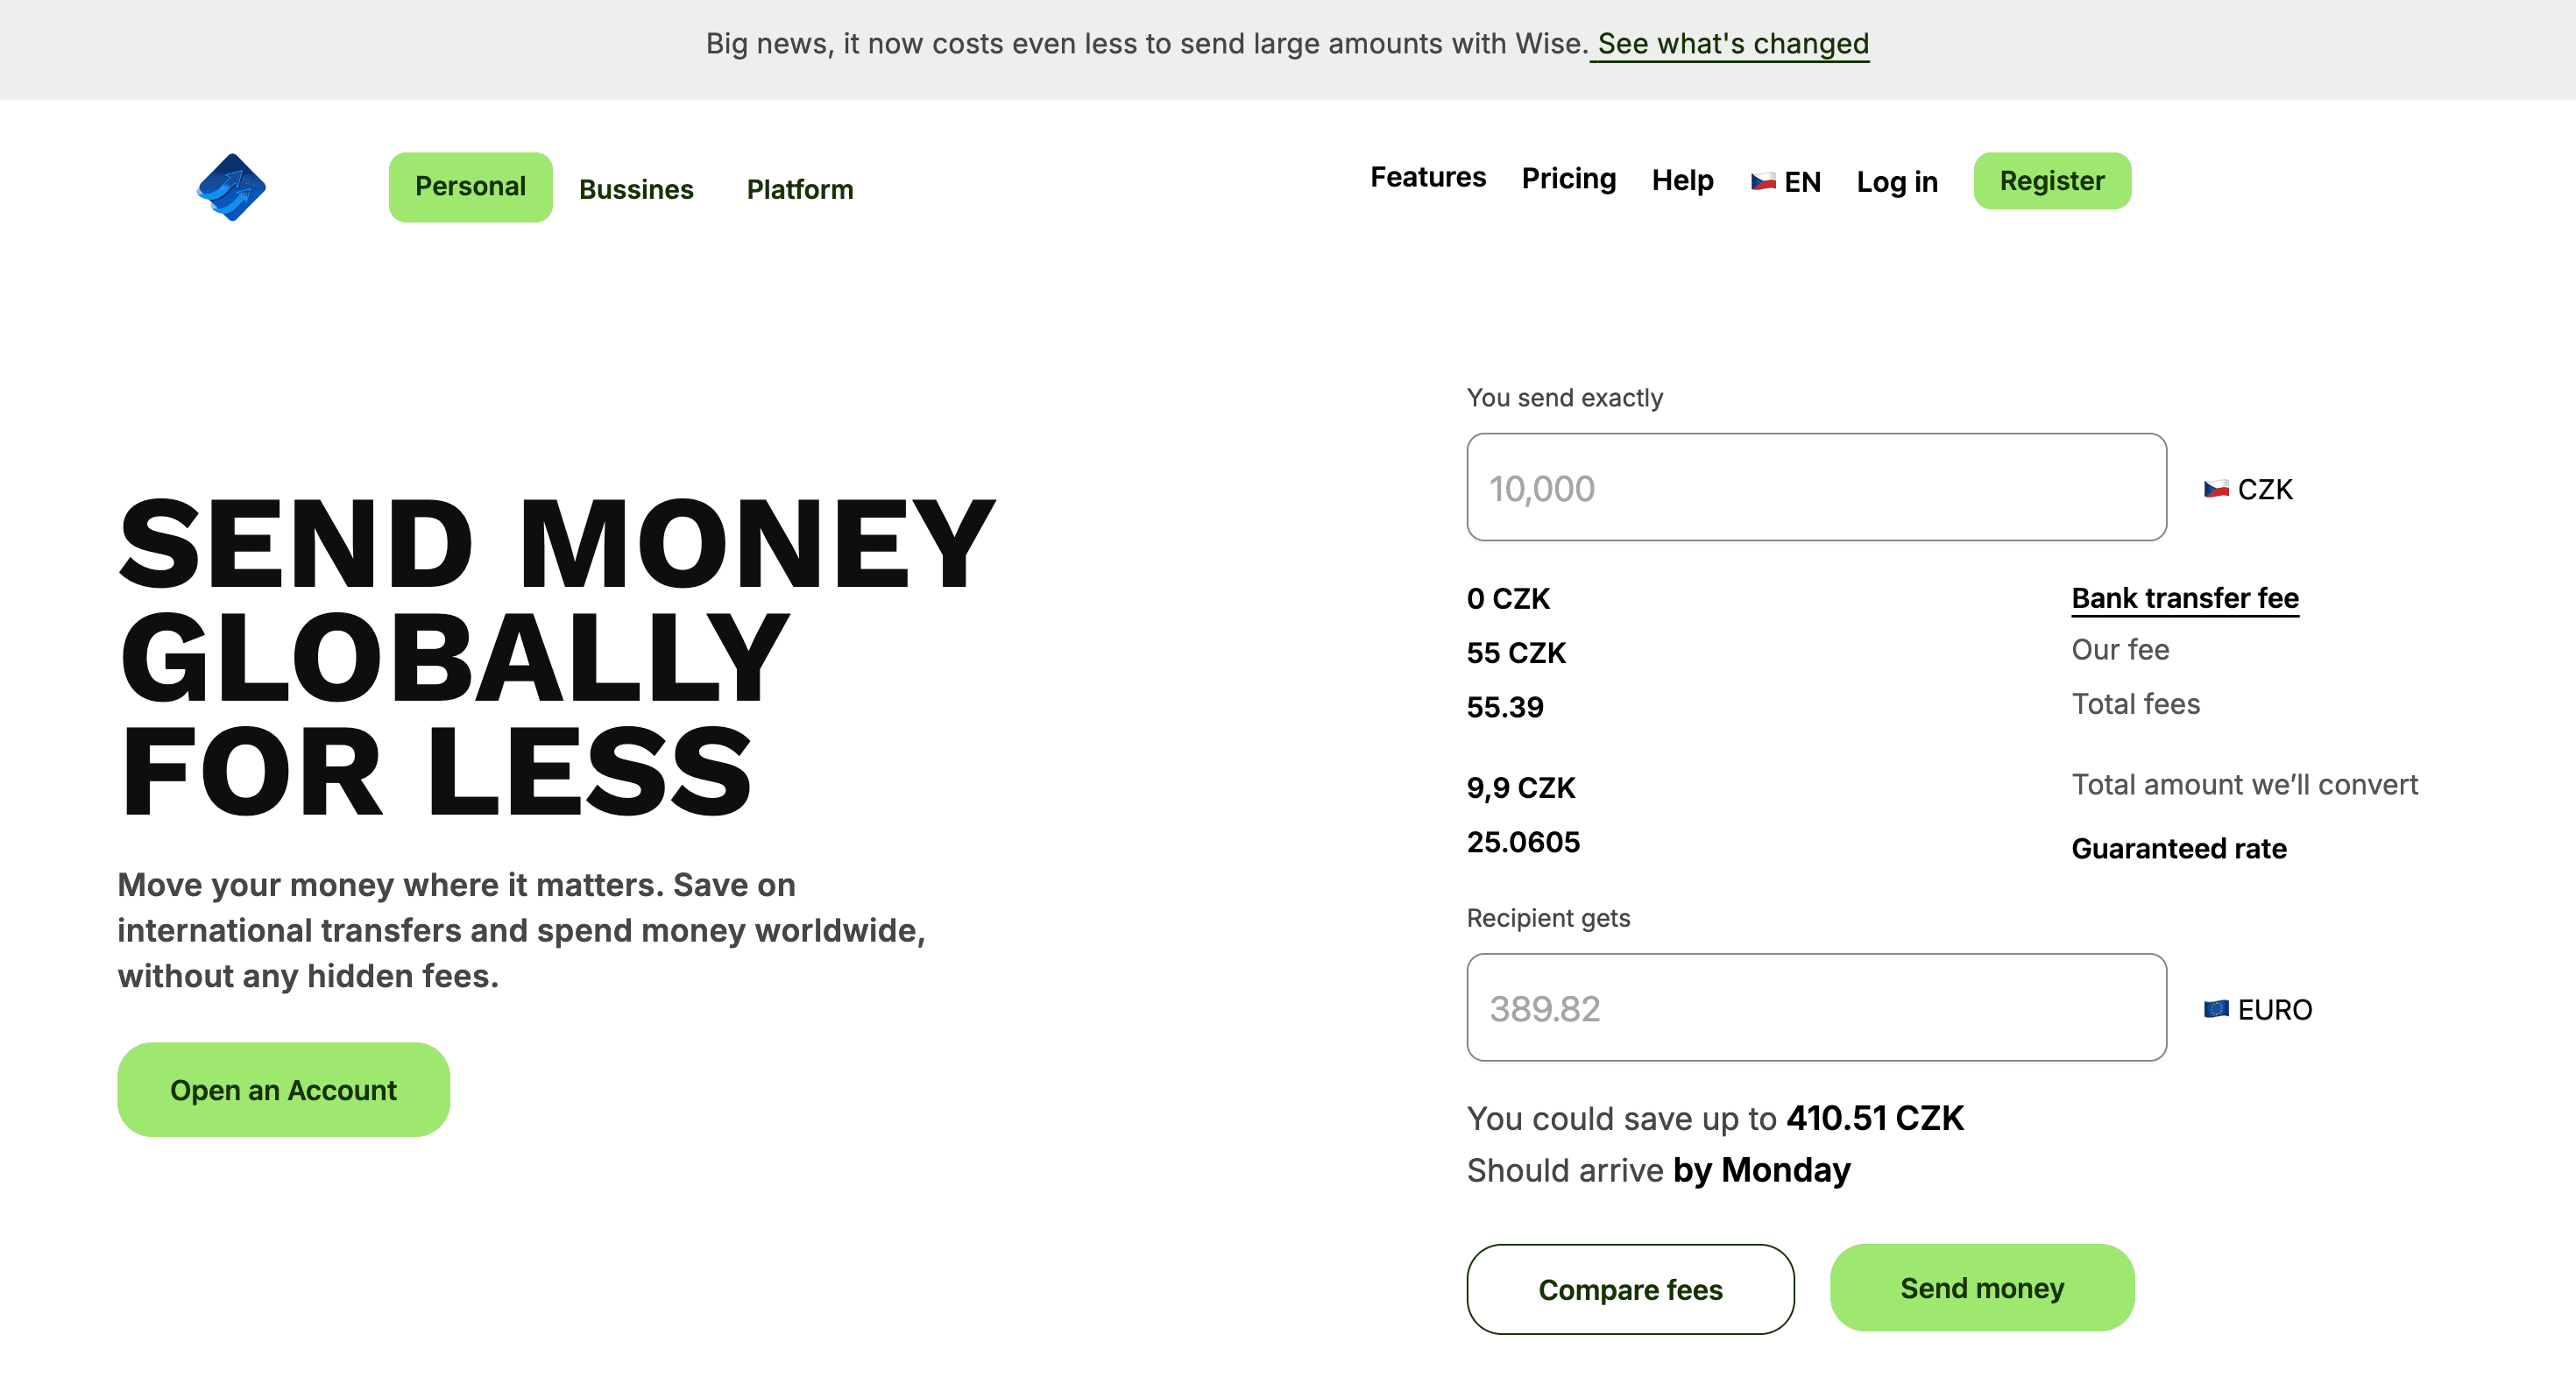Click the Open an Account button
Image resolution: width=2576 pixels, height=1384 pixels.
283,1089
